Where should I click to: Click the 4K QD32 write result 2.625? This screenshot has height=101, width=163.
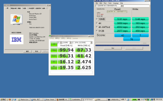point(84,67)
